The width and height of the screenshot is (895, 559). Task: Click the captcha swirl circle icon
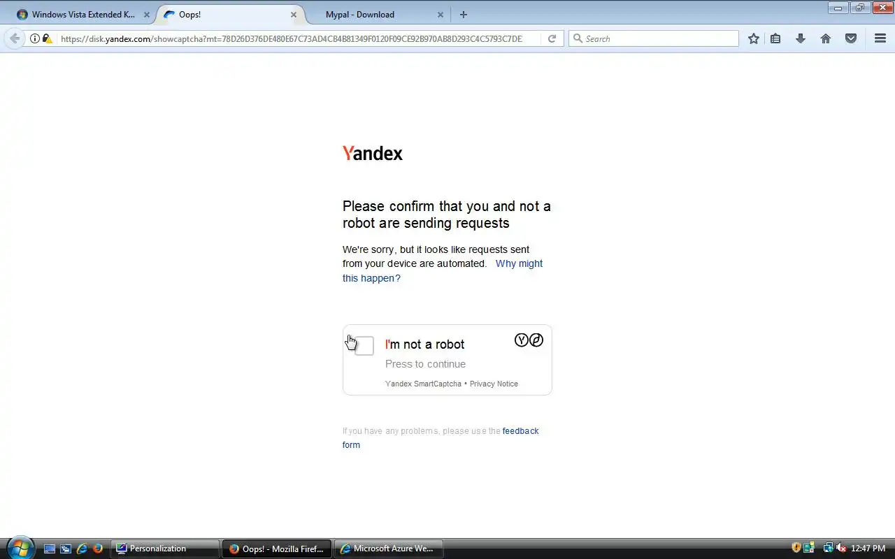[x=536, y=340]
